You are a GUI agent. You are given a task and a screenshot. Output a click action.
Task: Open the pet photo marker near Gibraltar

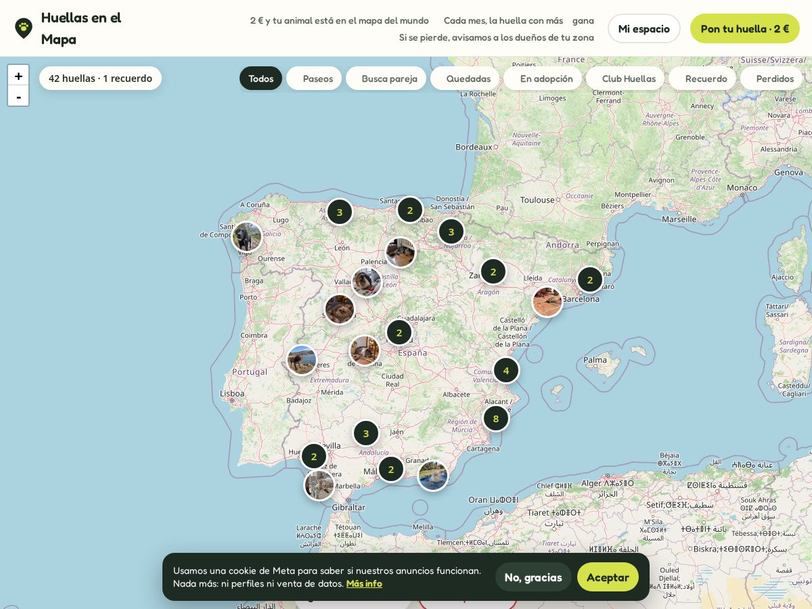coord(319,485)
